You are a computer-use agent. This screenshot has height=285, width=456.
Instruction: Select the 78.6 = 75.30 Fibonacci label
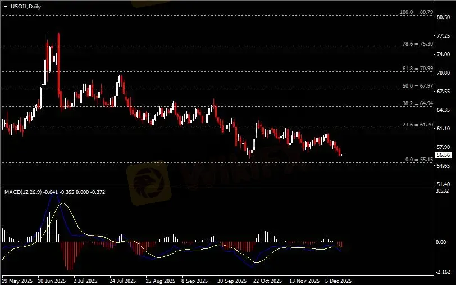tap(418, 44)
